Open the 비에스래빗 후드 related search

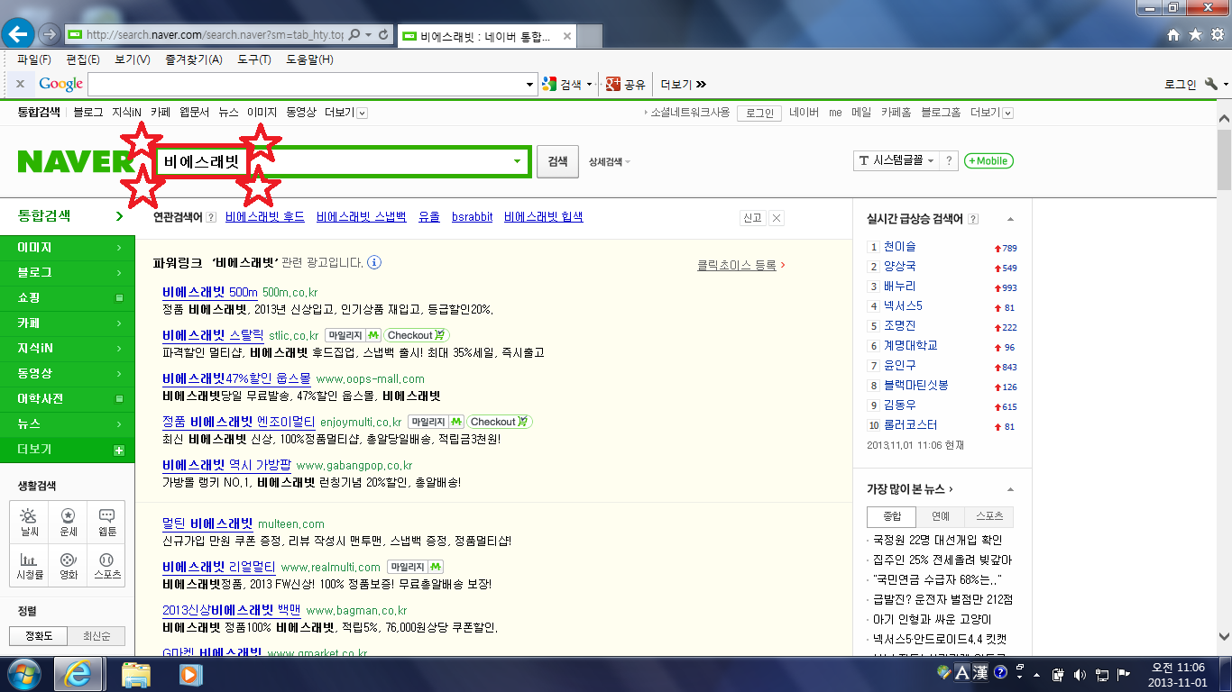point(265,217)
